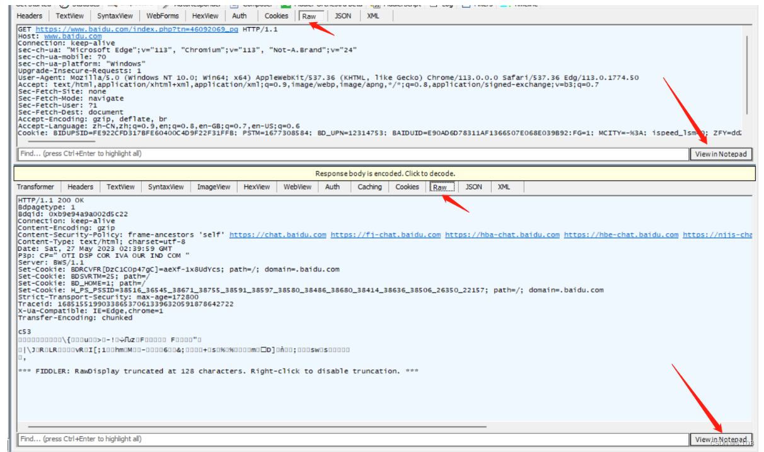Switch to the WebView response tab
764x452 pixels.
pyautogui.click(x=298, y=187)
